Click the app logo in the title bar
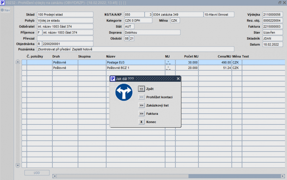This screenshot has height=180, width=287. tap(3, 3)
